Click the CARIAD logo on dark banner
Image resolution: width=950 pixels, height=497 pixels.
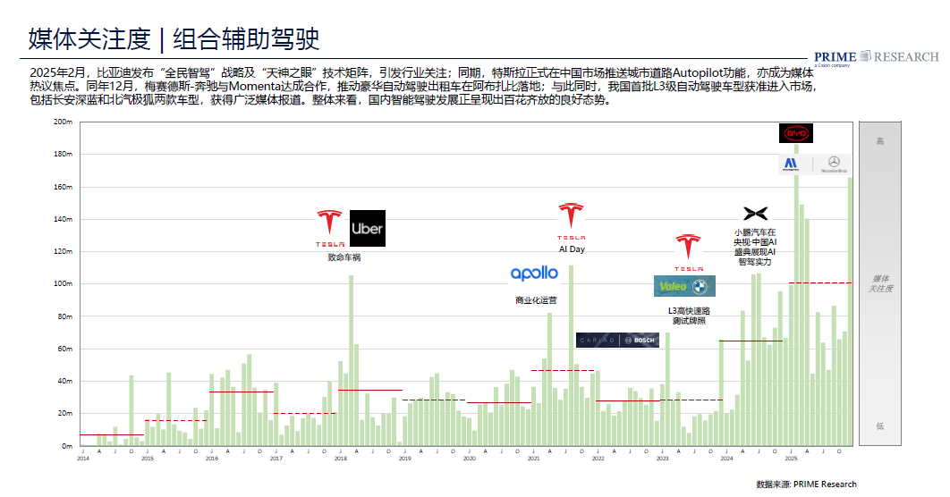pos(597,341)
